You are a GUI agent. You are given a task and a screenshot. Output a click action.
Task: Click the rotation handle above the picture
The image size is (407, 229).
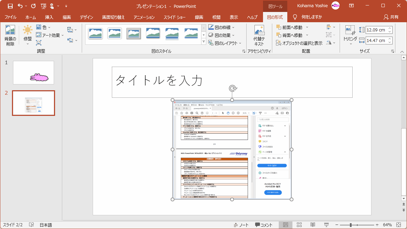point(232,89)
